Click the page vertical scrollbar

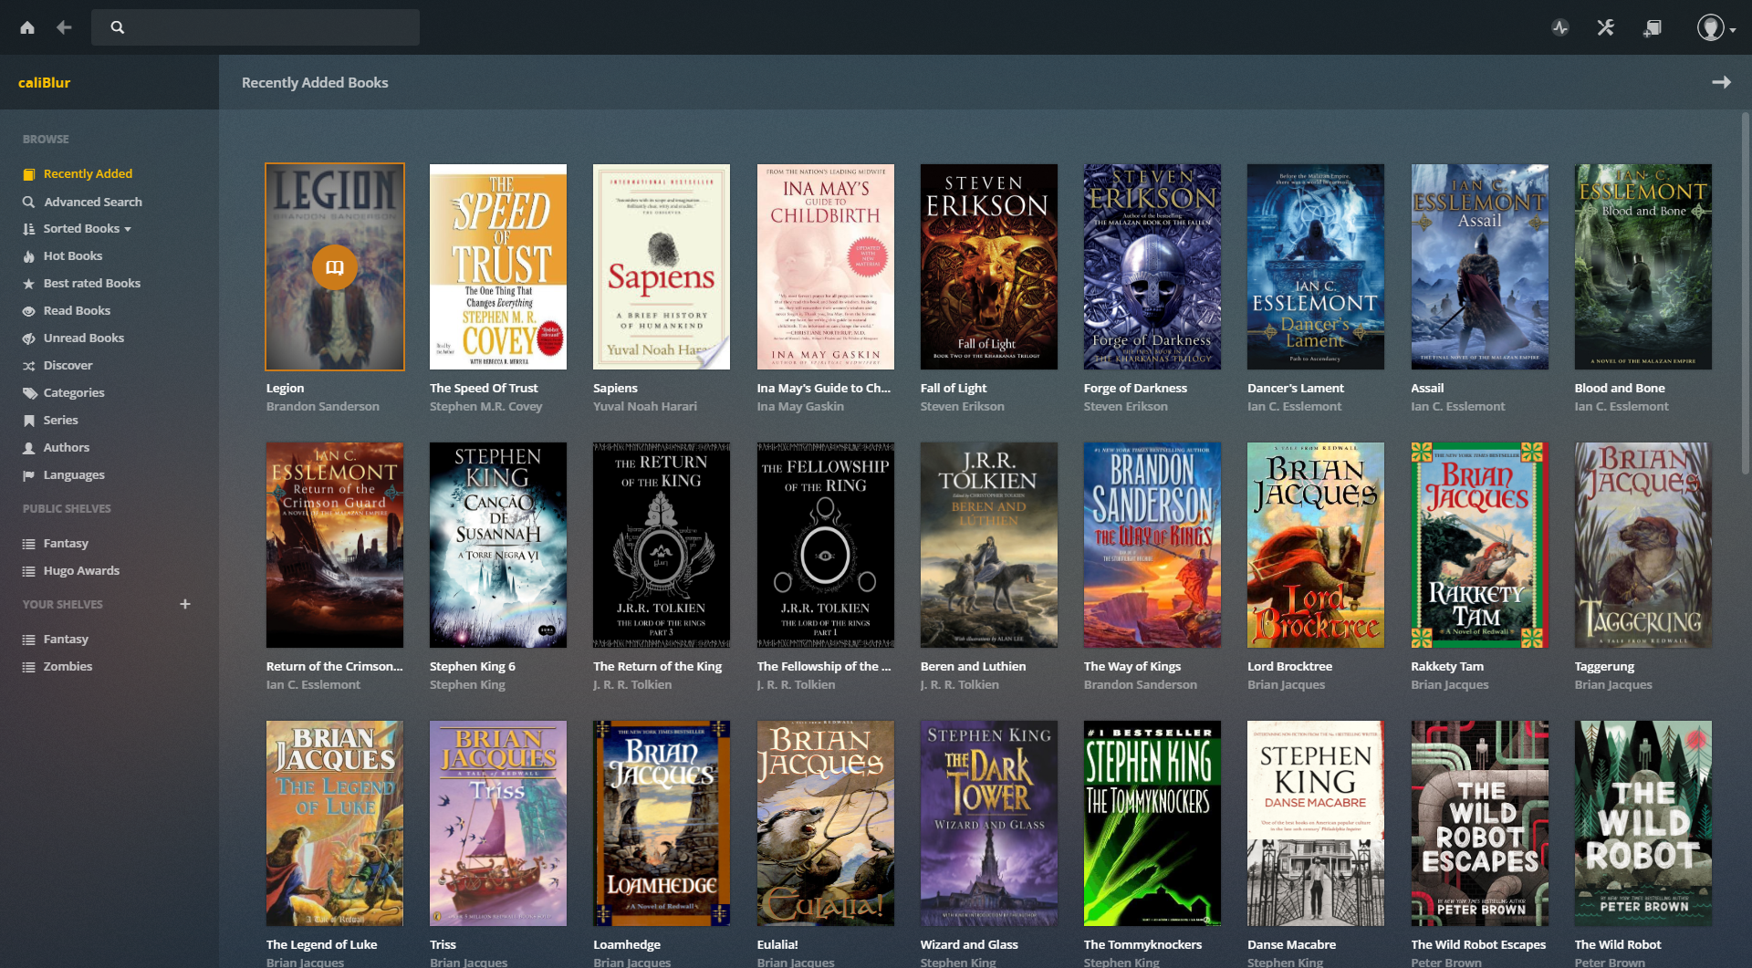[1746, 292]
